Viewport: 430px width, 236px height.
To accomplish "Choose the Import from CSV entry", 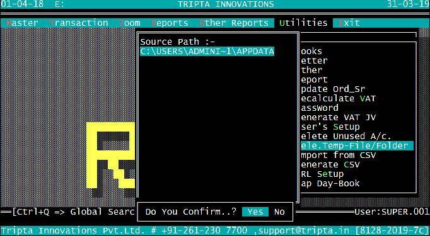I will (339, 155).
